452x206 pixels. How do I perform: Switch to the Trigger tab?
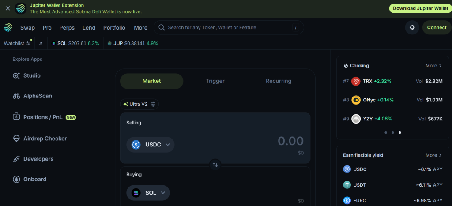click(x=215, y=81)
